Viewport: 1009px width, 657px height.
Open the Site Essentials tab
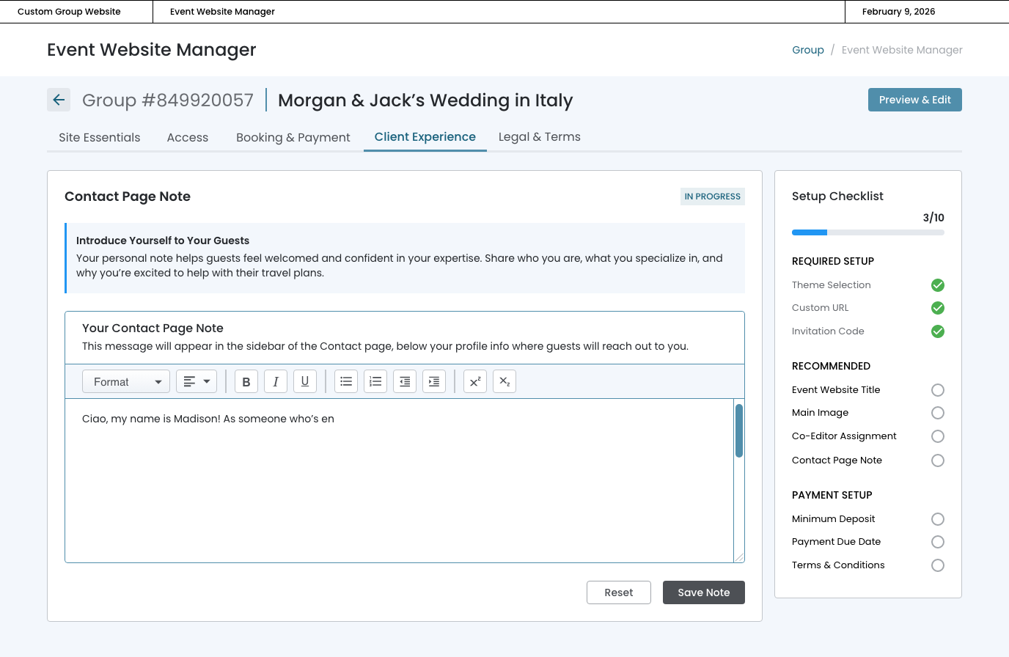pyautogui.click(x=100, y=137)
